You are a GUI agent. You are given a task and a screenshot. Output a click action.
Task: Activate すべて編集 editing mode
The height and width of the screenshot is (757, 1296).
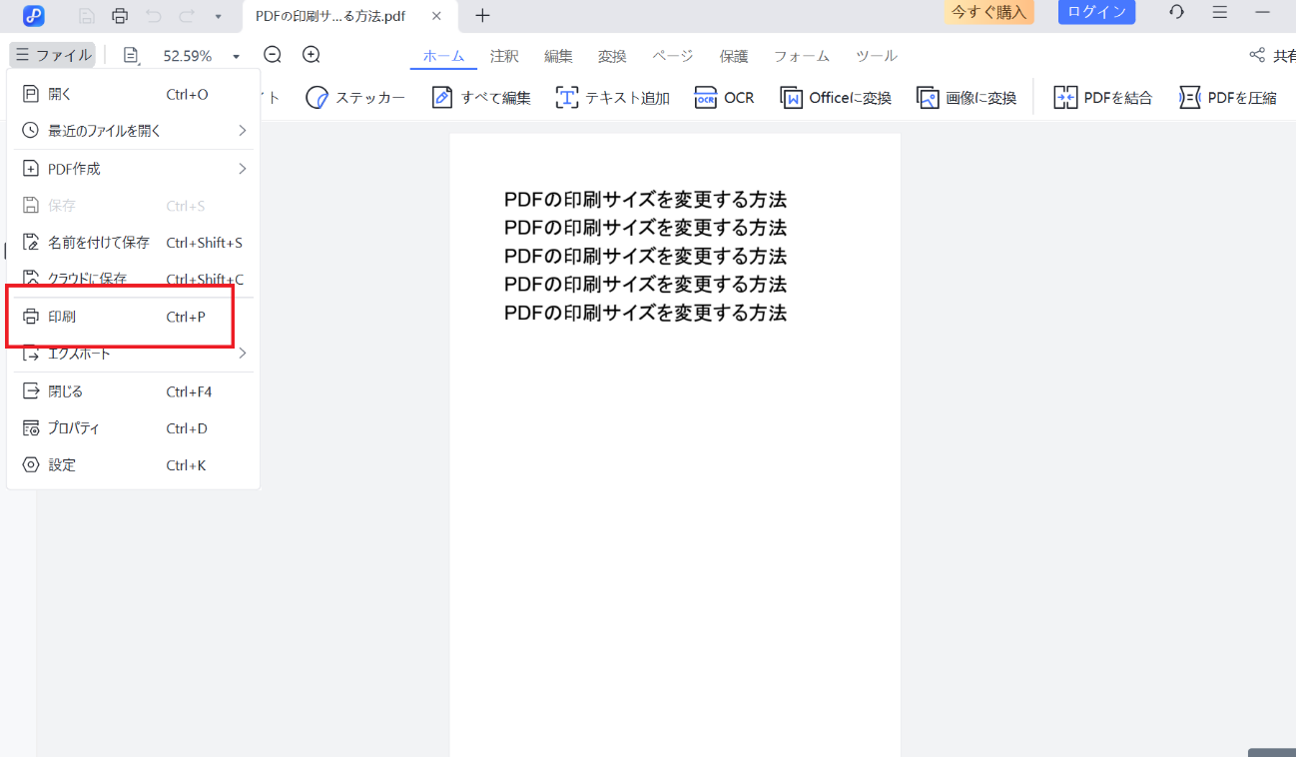[x=480, y=97]
